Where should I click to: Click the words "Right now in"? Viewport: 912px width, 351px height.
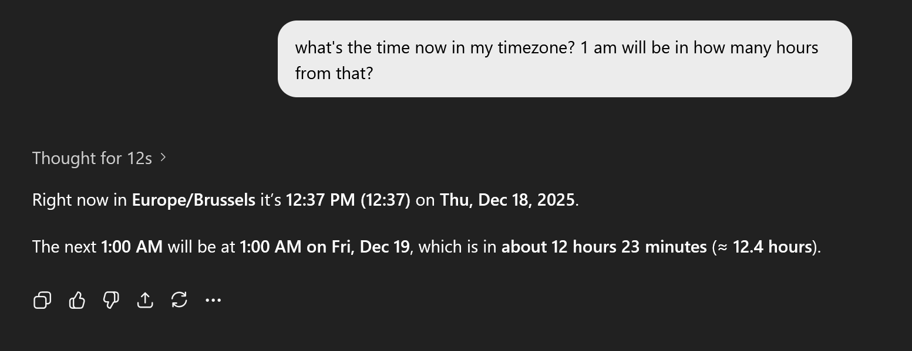pyautogui.click(x=79, y=200)
